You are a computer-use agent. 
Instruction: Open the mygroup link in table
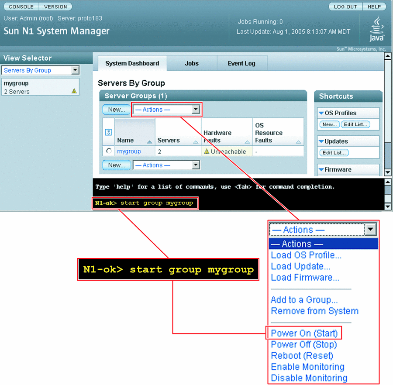[129, 151]
